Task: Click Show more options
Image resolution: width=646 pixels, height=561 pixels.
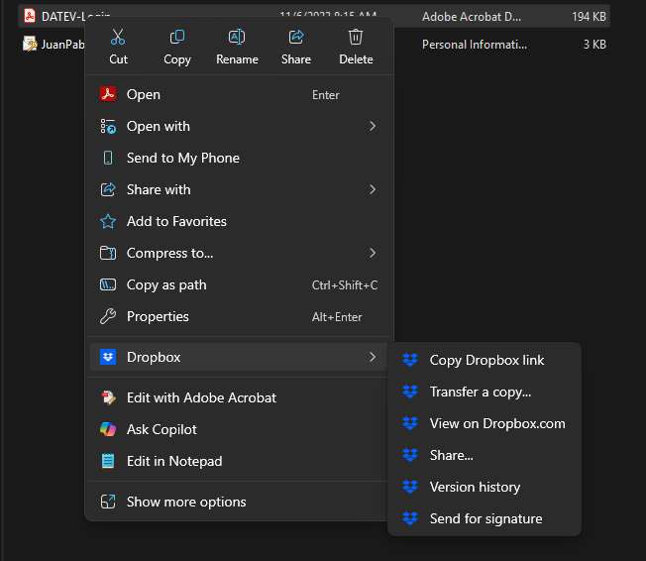Action: coord(186,503)
